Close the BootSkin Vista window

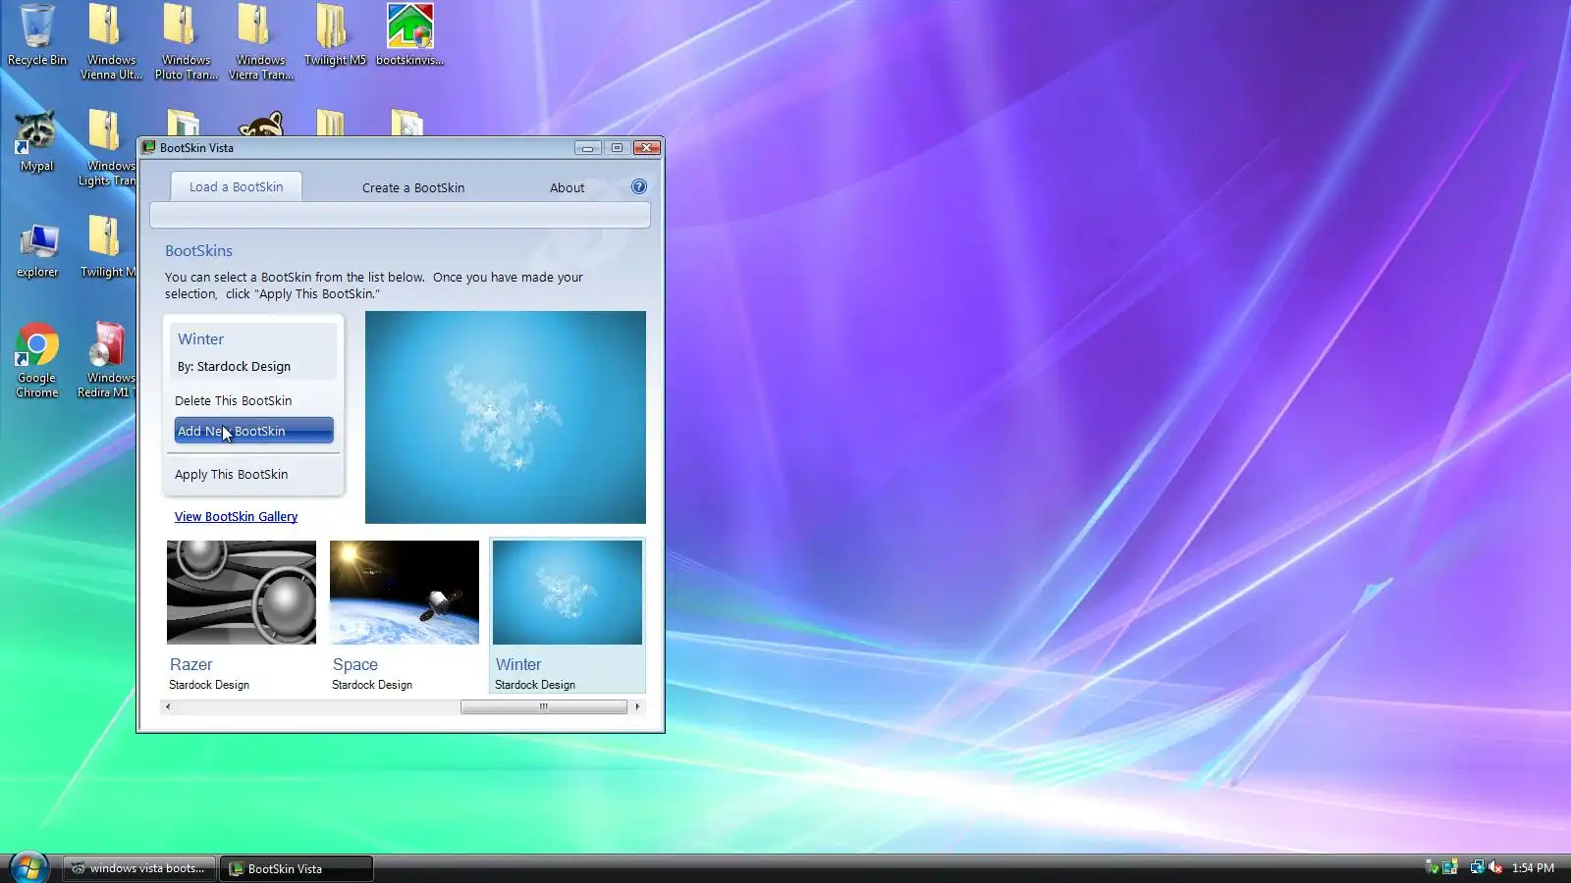tap(646, 148)
